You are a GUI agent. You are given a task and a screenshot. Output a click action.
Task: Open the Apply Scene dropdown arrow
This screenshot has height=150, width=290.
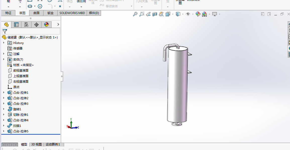click(209, 14)
